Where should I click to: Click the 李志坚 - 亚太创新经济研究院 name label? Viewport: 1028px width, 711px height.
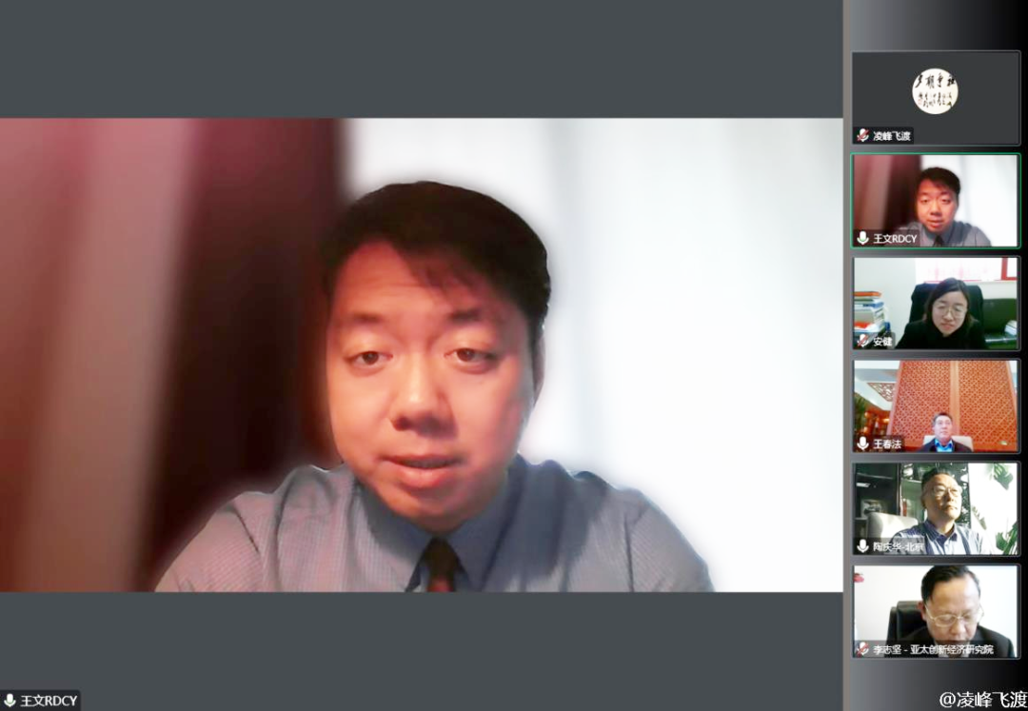coord(933,649)
